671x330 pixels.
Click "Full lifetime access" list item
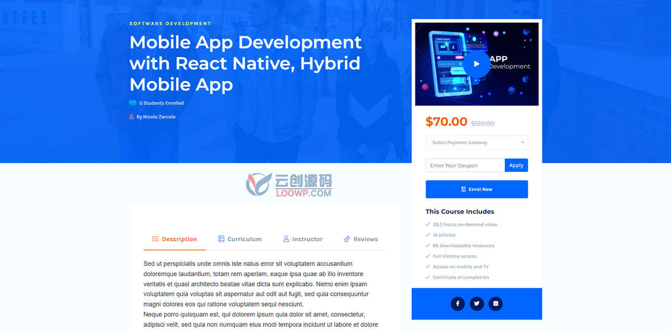coord(455,256)
